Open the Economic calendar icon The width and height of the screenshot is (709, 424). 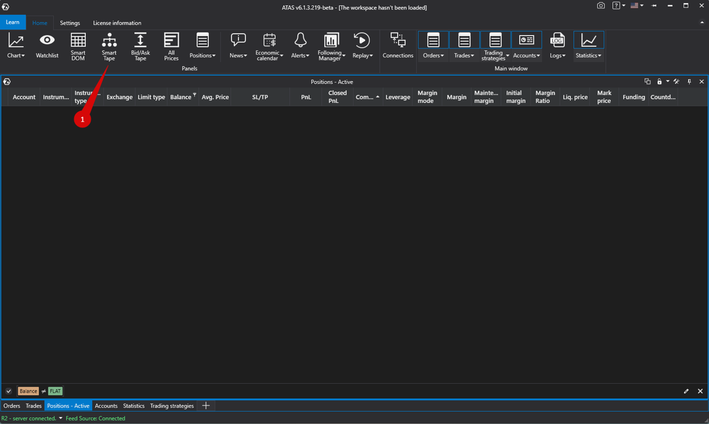(269, 40)
